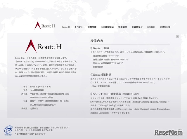Click the ①Route H特講 heading
The image size is (187, 139).
coord(100,48)
